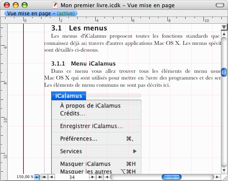Close the window with the red button
This screenshot has width=228, height=181.
click(x=7, y=5)
